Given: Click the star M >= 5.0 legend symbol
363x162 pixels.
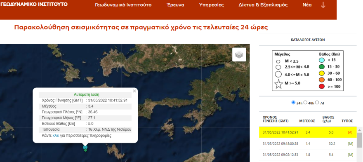Looking at the screenshot, I should (279, 84).
